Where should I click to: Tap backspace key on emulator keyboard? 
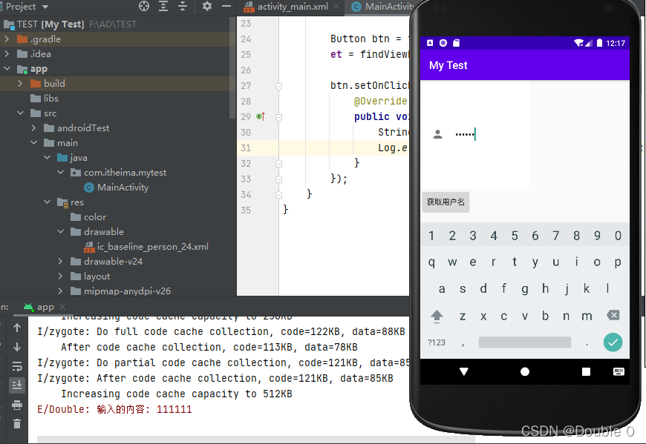pos(613,315)
